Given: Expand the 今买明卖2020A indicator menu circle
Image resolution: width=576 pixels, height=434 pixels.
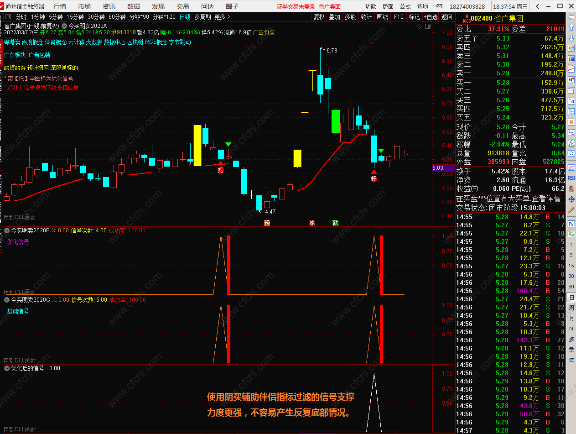Looking at the screenshot, I should click(x=64, y=26).
